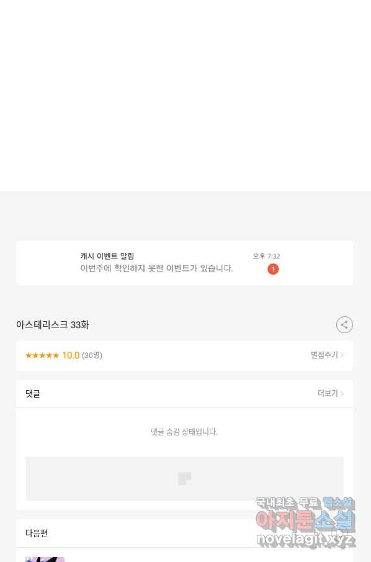This screenshot has height=562, width=371.
Task: Click the 국내최초 무료 웹소설 watermark line
Action: point(305,502)
